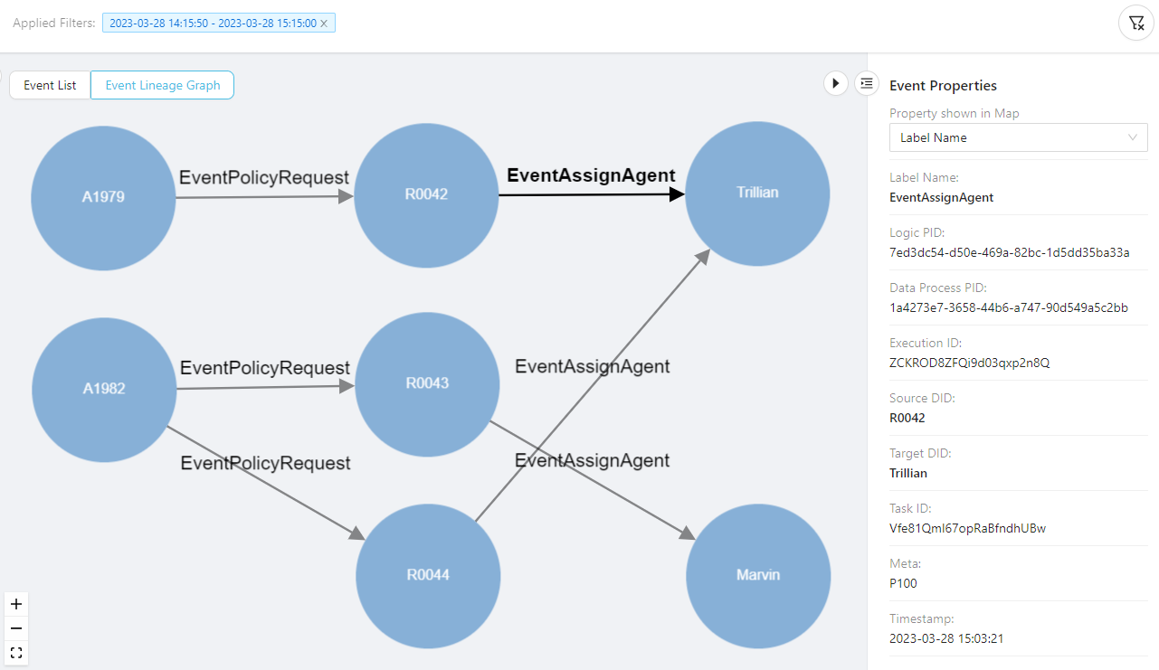Switch to the Event List tab
The image size is (1159, 670).
point(50,85)
